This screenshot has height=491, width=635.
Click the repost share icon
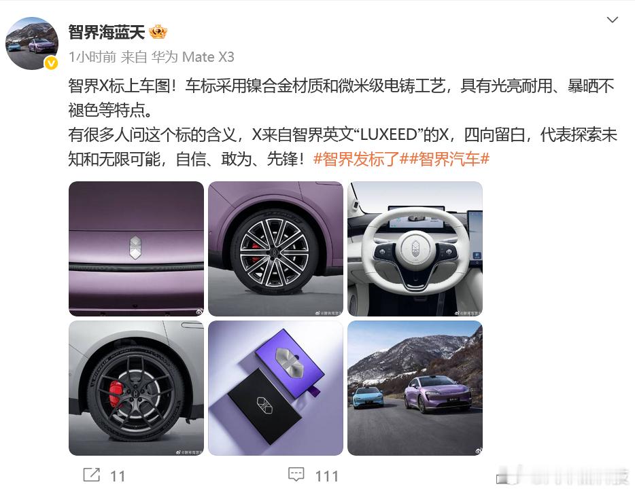[x=92, y=475]
